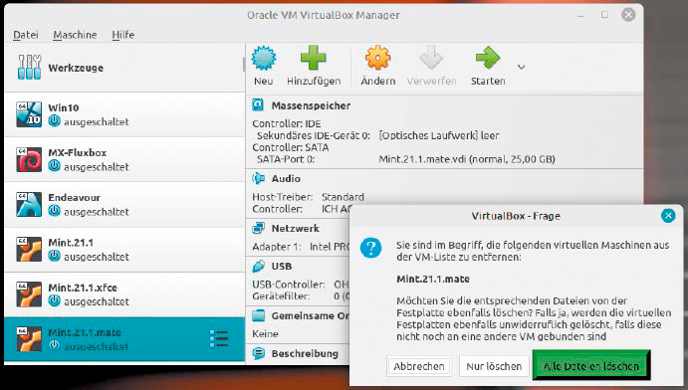The width and height of the screenshot is (688, 390).
Task: Click the Audio heading
Action: point(286,179)
